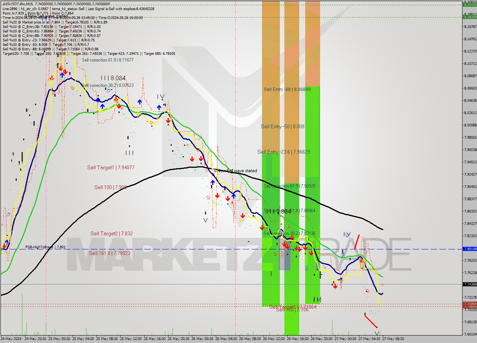Image resolution: width=477 pixels, height=343 pixels.
Task: Click the 'Point A:7.929' header text
Action: [13, 13]
